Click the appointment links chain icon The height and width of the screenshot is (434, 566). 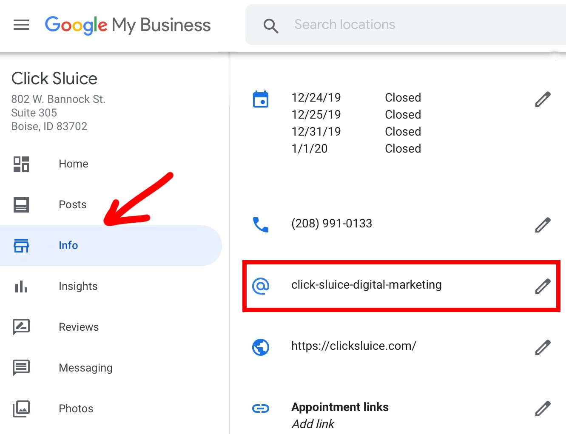click(x=261, y=408)
